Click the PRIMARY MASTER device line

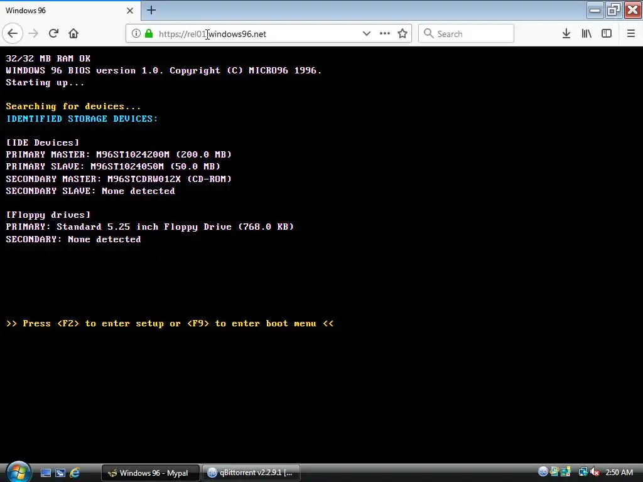click(119, 154)
